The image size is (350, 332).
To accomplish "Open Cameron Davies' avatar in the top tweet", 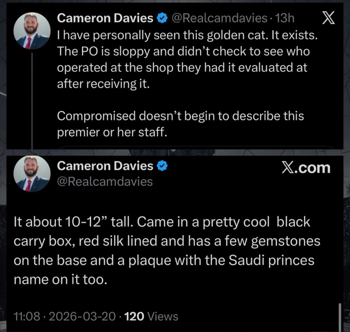I will pyautogui.click(x=32, y=31).
